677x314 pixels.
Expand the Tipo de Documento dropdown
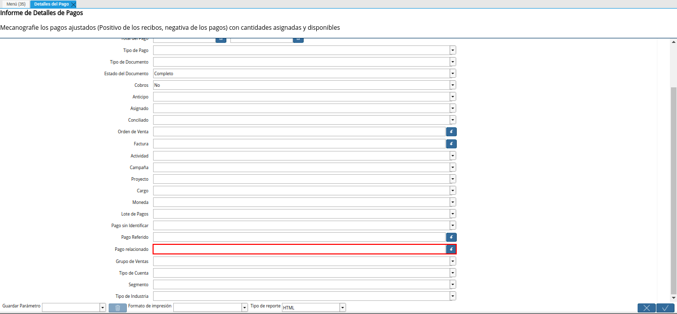click(453, 62)
